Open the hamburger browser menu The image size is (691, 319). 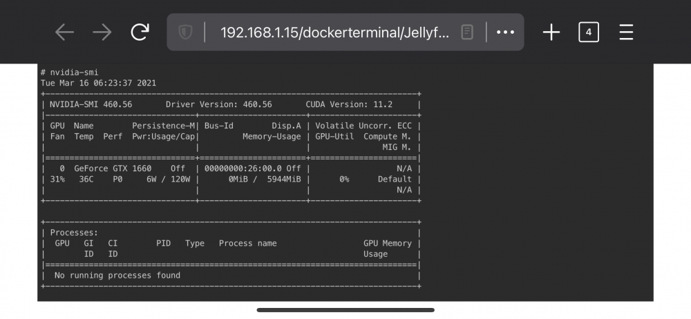tap(626, 32)
